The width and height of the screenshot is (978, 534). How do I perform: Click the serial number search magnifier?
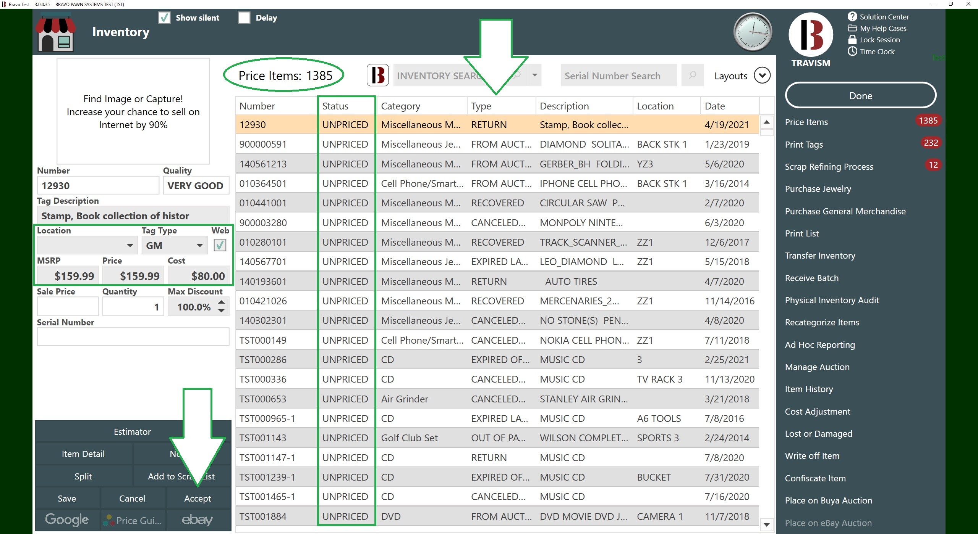(x=692, y=75)
